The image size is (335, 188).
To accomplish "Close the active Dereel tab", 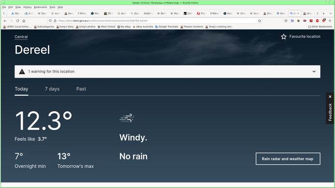I will (298, 13).
